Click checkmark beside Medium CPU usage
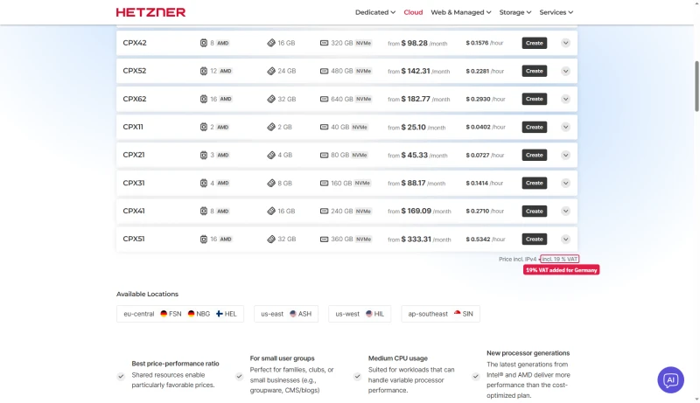Viewport: 700px width, 403px height. click(x=357, y=377)
